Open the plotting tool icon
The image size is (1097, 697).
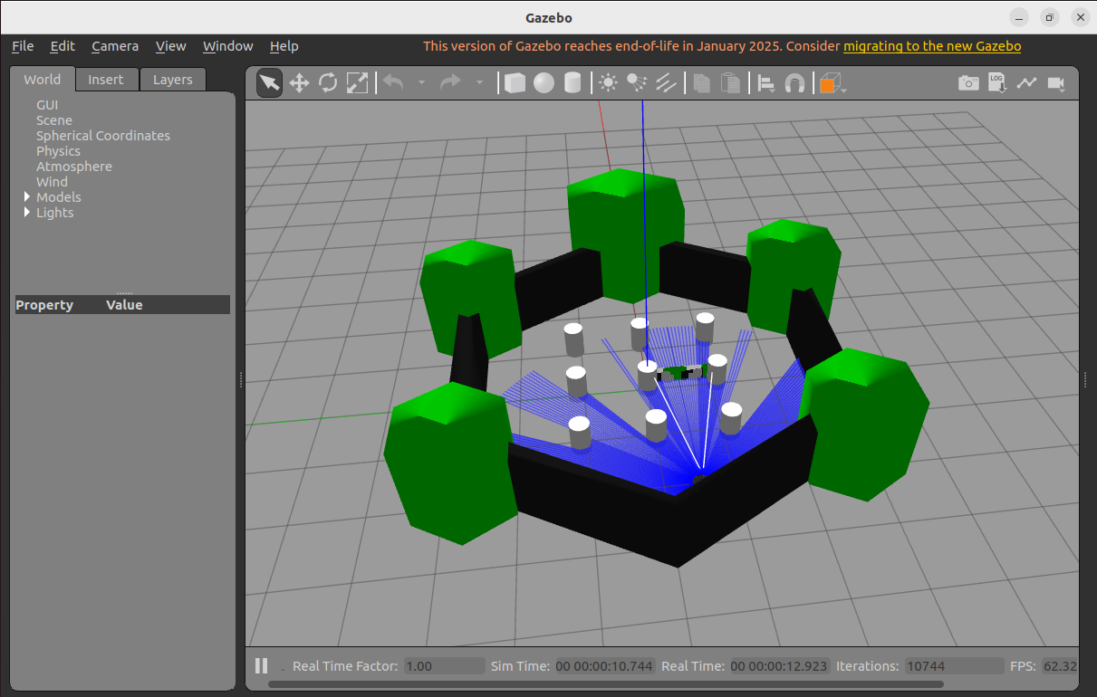click(x=1026, y=82)
